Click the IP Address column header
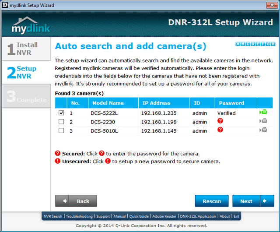The height and width of the screenshot is (232, 280). (164, 103)
